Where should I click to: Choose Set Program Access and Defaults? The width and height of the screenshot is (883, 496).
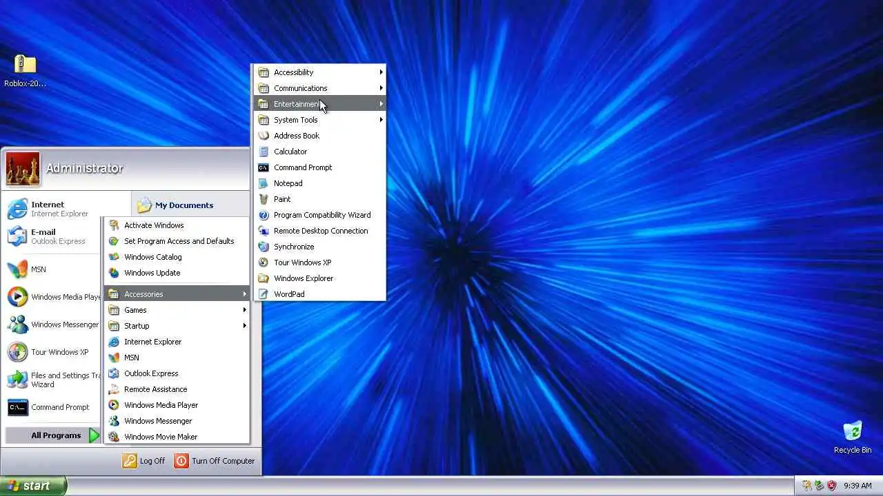(177, 241)
